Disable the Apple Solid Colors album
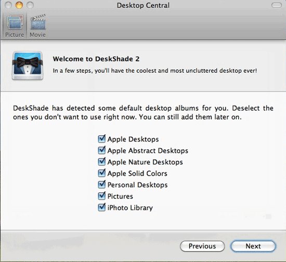Screen dimensions: 286x262 pos(101,173)
